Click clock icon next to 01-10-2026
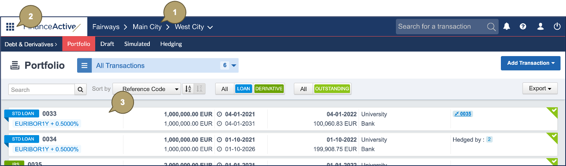 [x=220, y=149]
